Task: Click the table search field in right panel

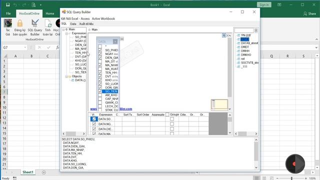Action: (244, 30)
